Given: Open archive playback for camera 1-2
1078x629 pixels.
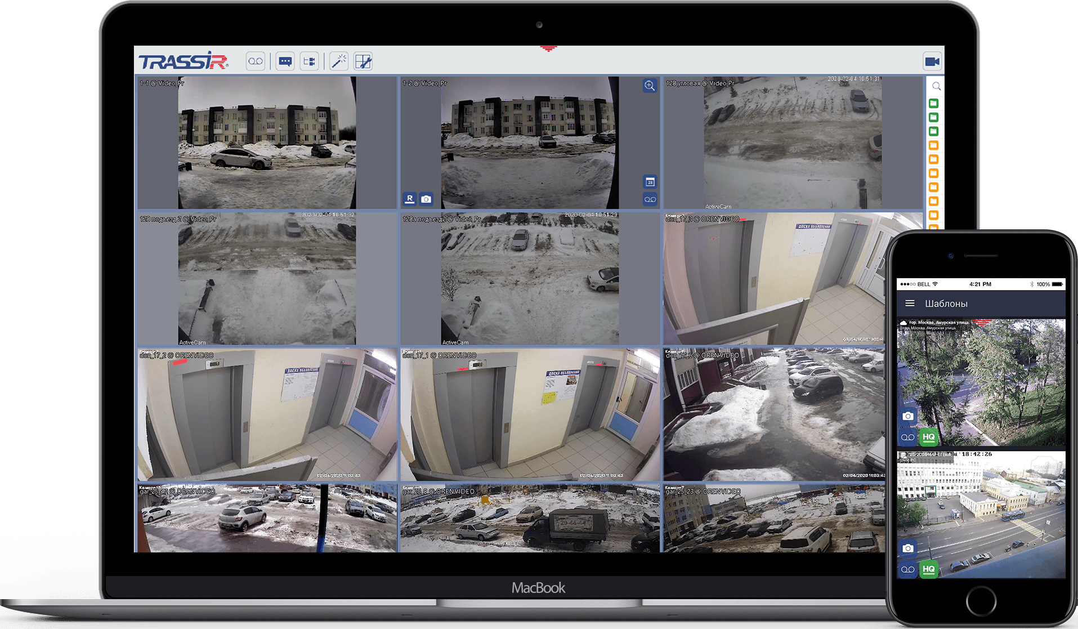Looking at the screenshot, I should [x=650, y=199].
